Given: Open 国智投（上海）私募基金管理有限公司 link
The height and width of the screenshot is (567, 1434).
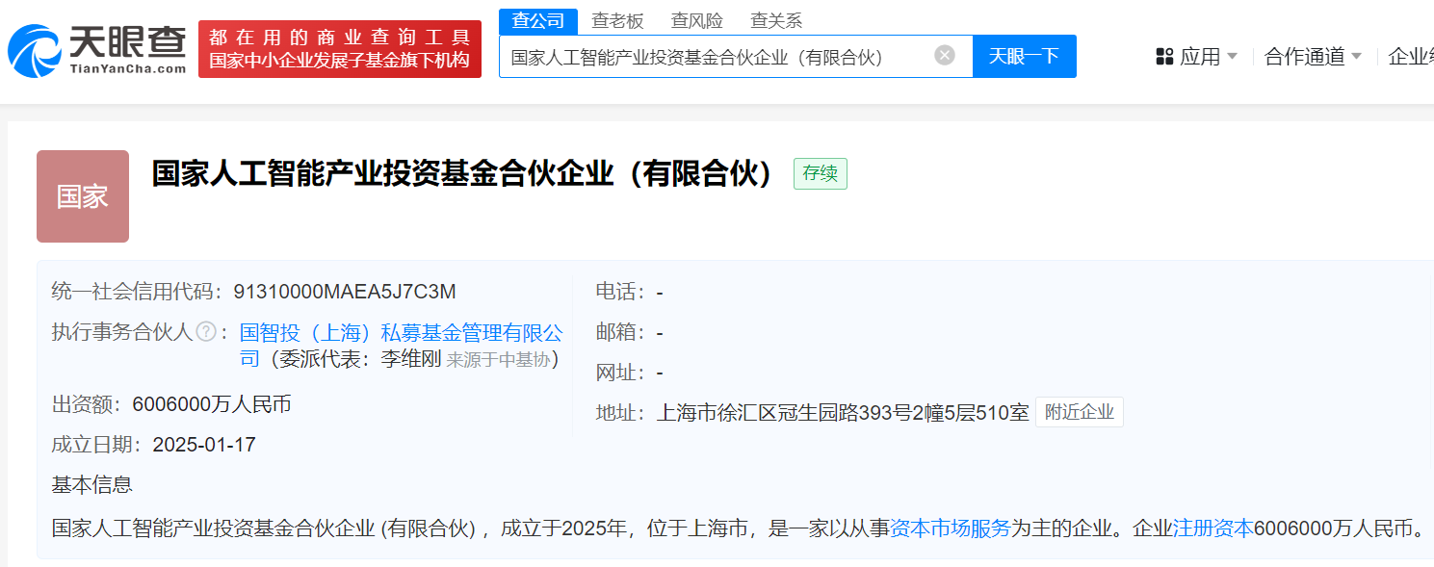Looking at the screenshot, I should 401,333.
